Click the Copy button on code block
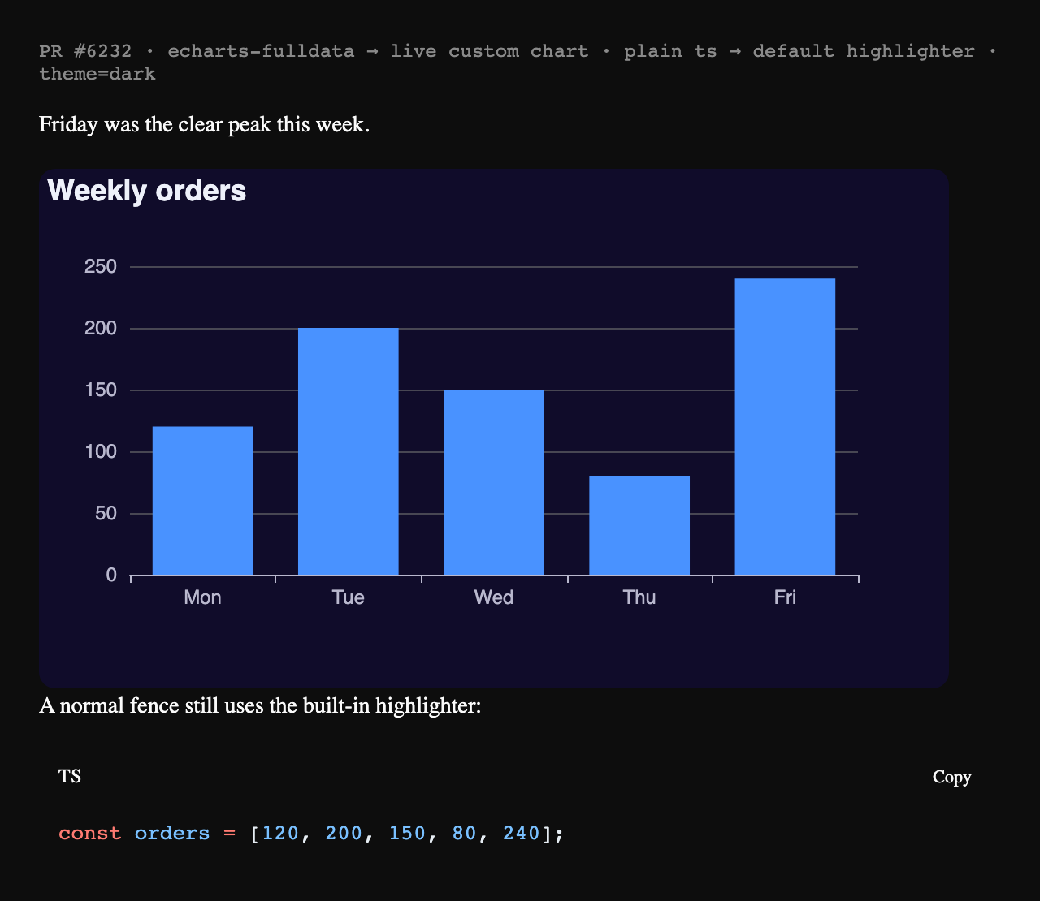Screen dimensions: 1040x901 [951, 777]
